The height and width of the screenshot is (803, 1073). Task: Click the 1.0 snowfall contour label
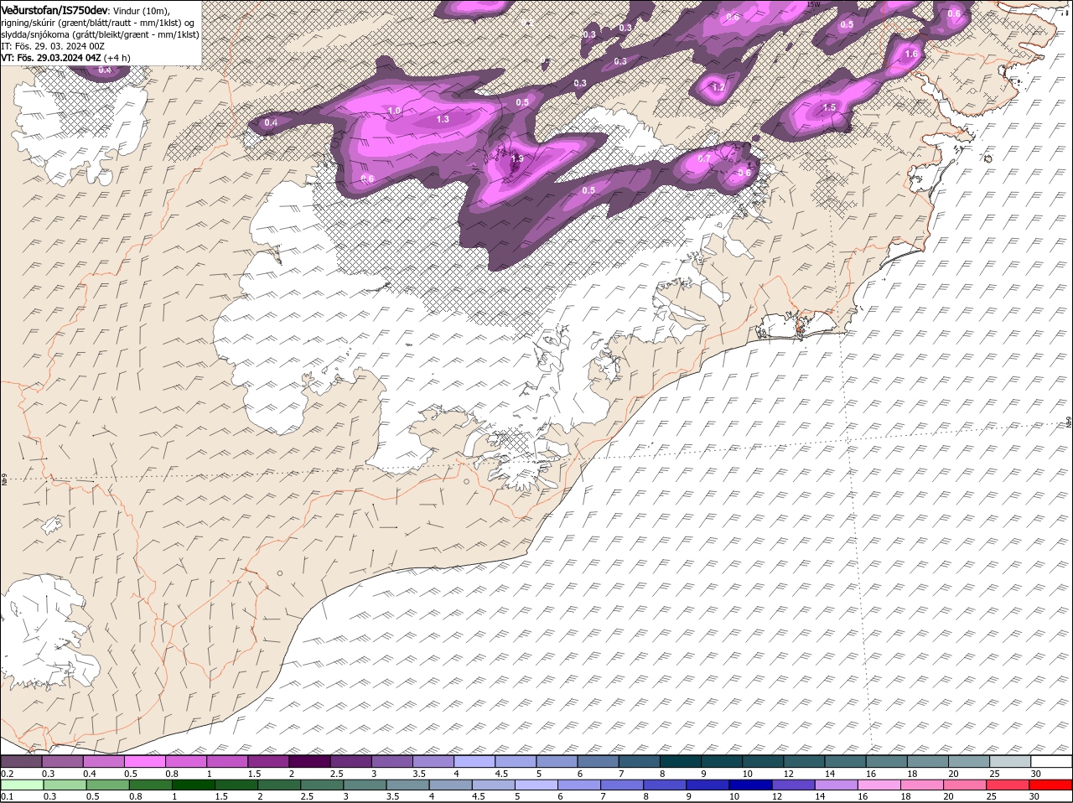pyautogui.click(x=394, y=111)
